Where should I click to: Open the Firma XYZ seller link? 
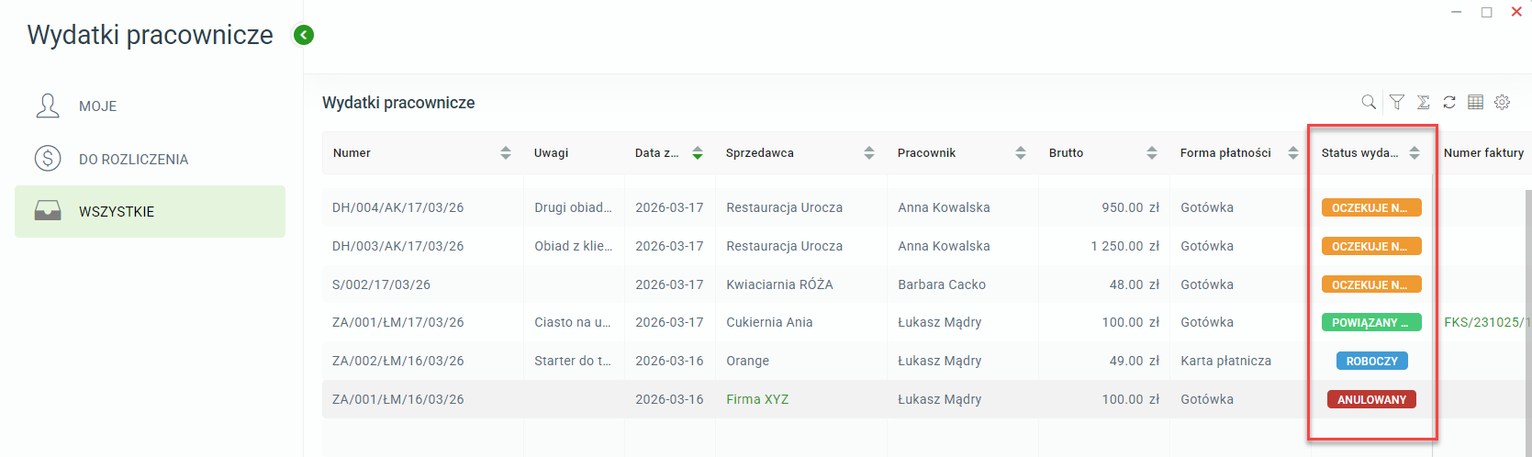tap(757, 399)
